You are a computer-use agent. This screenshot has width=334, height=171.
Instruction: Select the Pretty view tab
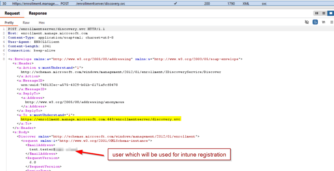(9, 23)
